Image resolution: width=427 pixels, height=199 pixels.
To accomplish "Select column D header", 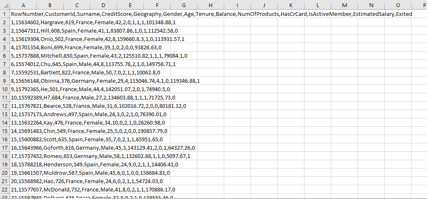I will tap(103, 5).
